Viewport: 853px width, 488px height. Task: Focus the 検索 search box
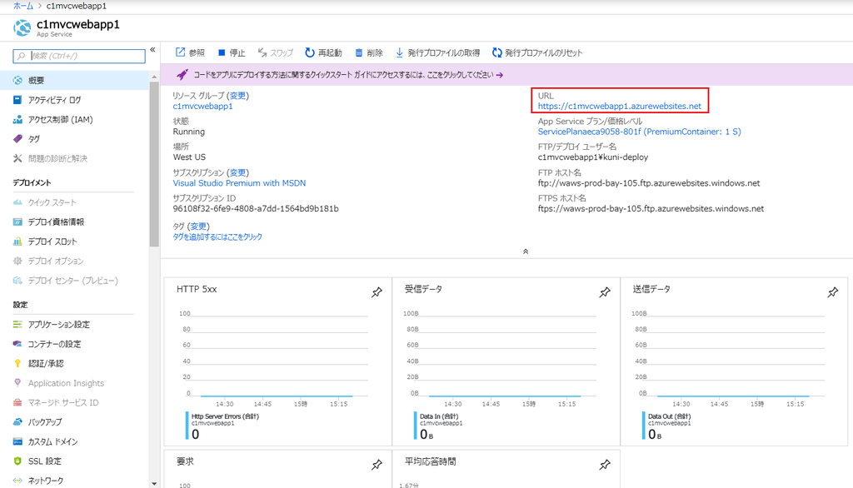tap(79, 56)
